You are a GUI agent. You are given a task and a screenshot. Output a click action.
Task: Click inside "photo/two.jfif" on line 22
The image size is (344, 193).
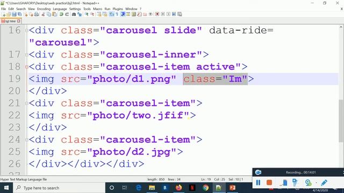138,115
